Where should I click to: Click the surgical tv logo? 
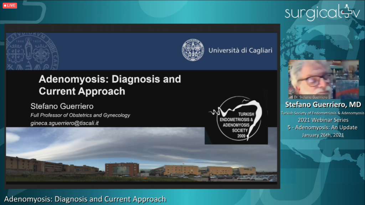coord(322,12)
